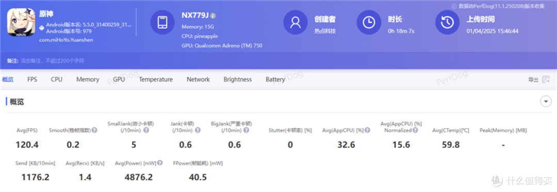The width and height of the screenshot is (557, 192).
Task: Switch to the Brightness tab
Action: click(238, 79)
